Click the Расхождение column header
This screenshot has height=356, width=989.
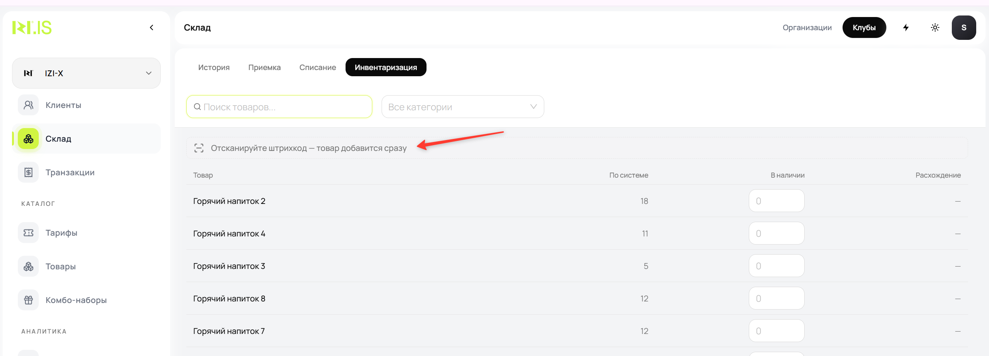tap(938, 175)
